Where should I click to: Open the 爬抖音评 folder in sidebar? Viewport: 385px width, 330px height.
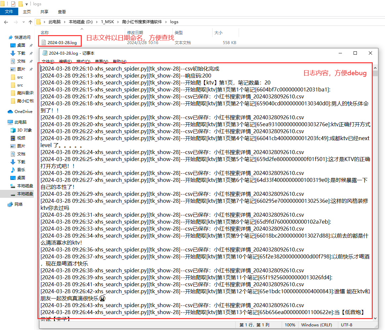[x=25, y=93]
